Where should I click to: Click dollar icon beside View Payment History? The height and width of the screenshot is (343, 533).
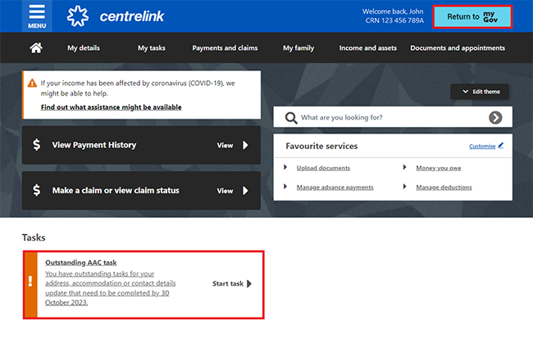click(x=36, y=145)
